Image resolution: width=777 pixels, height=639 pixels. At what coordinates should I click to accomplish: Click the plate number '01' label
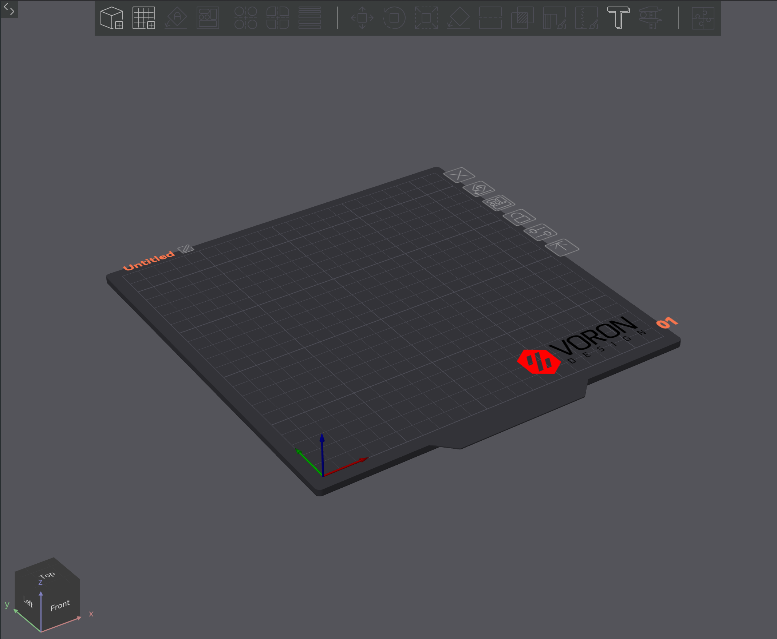pos(667,322)
